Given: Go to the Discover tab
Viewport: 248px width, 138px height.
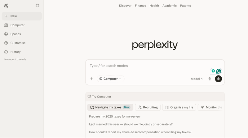Looking at the screenshot, I should pos(125,6).
